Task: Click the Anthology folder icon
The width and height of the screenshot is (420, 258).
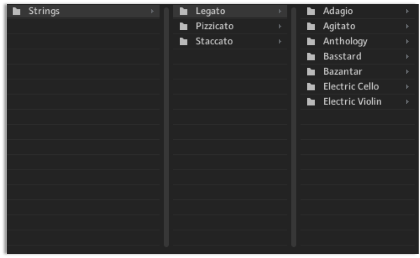Action: (311, 41)
